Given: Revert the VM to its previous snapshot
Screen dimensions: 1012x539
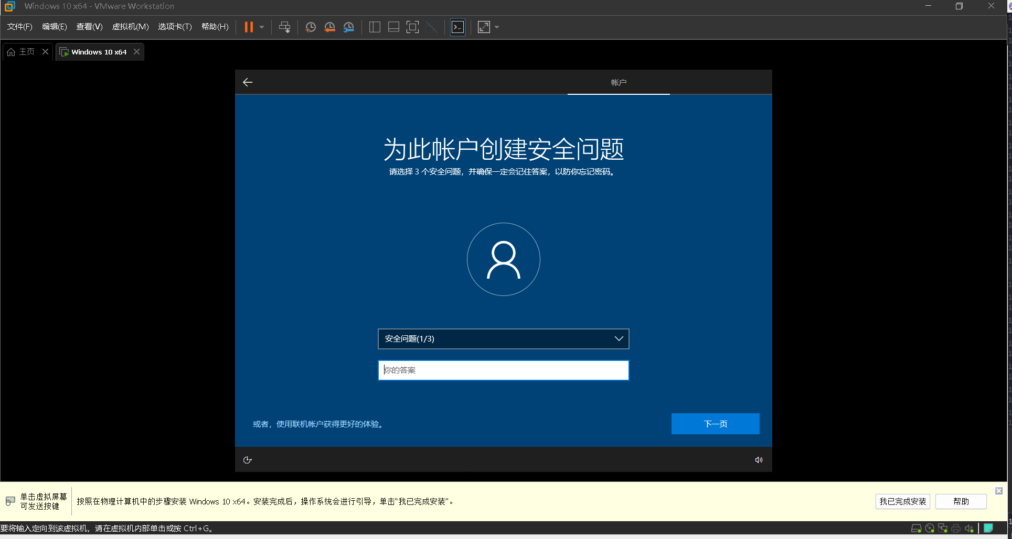Looking at the screenshot, I should click(329, 27).
